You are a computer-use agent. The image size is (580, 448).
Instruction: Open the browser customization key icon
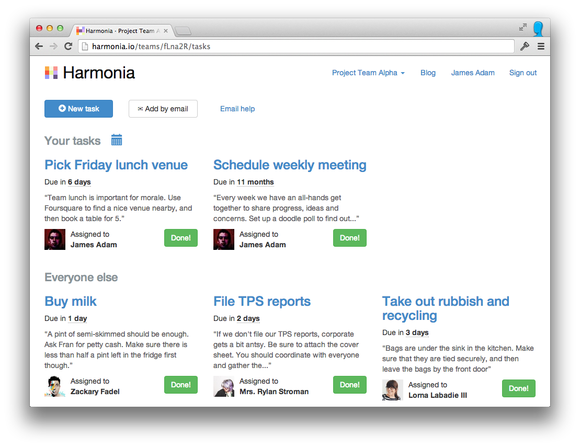click(525, 46)
